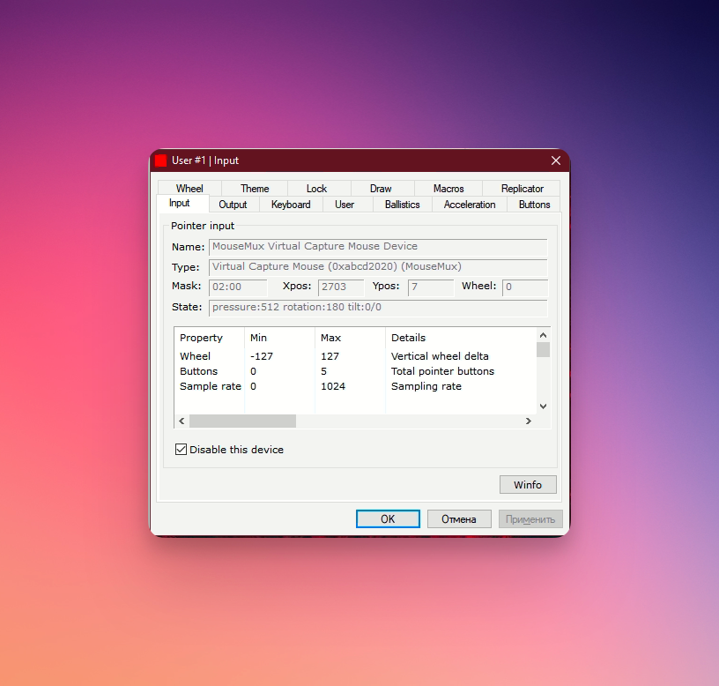This screenshot has height=686, width=719.
Task: Switch to the Keyboard tab
Action: [291, 205]
